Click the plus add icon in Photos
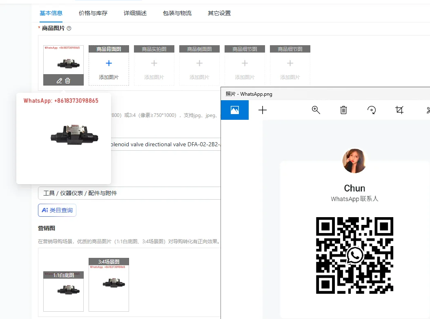Screen dimensions: 430x319 point(263,110)
